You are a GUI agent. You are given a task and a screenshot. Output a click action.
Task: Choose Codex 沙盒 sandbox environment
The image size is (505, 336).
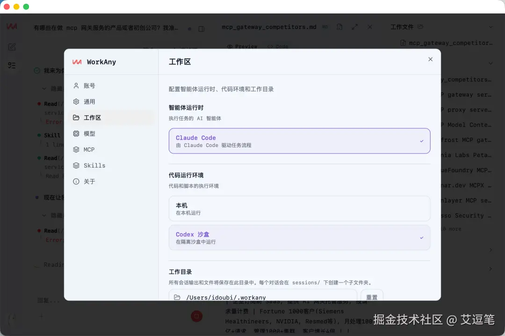point(300,238)
